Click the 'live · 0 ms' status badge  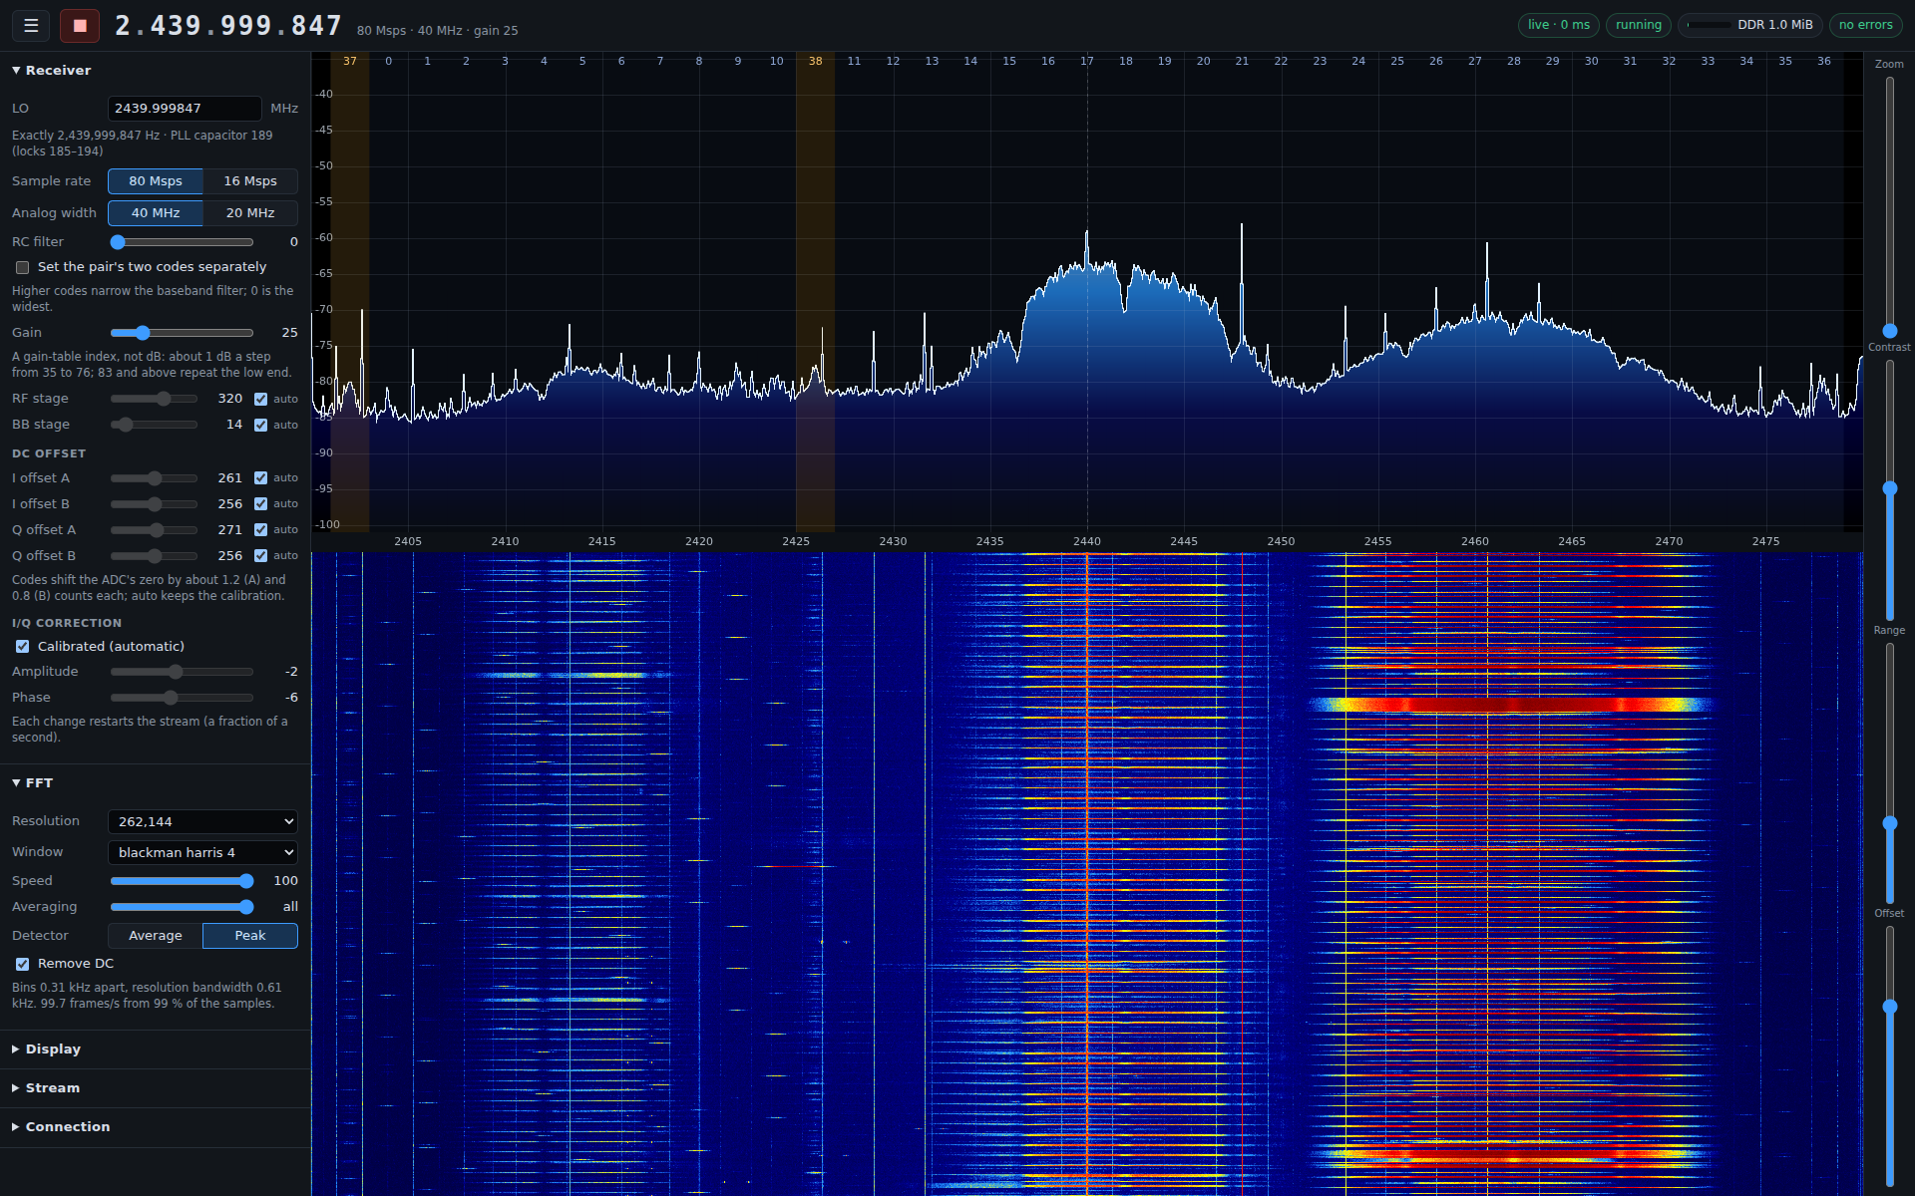(x=1558, y=25)
